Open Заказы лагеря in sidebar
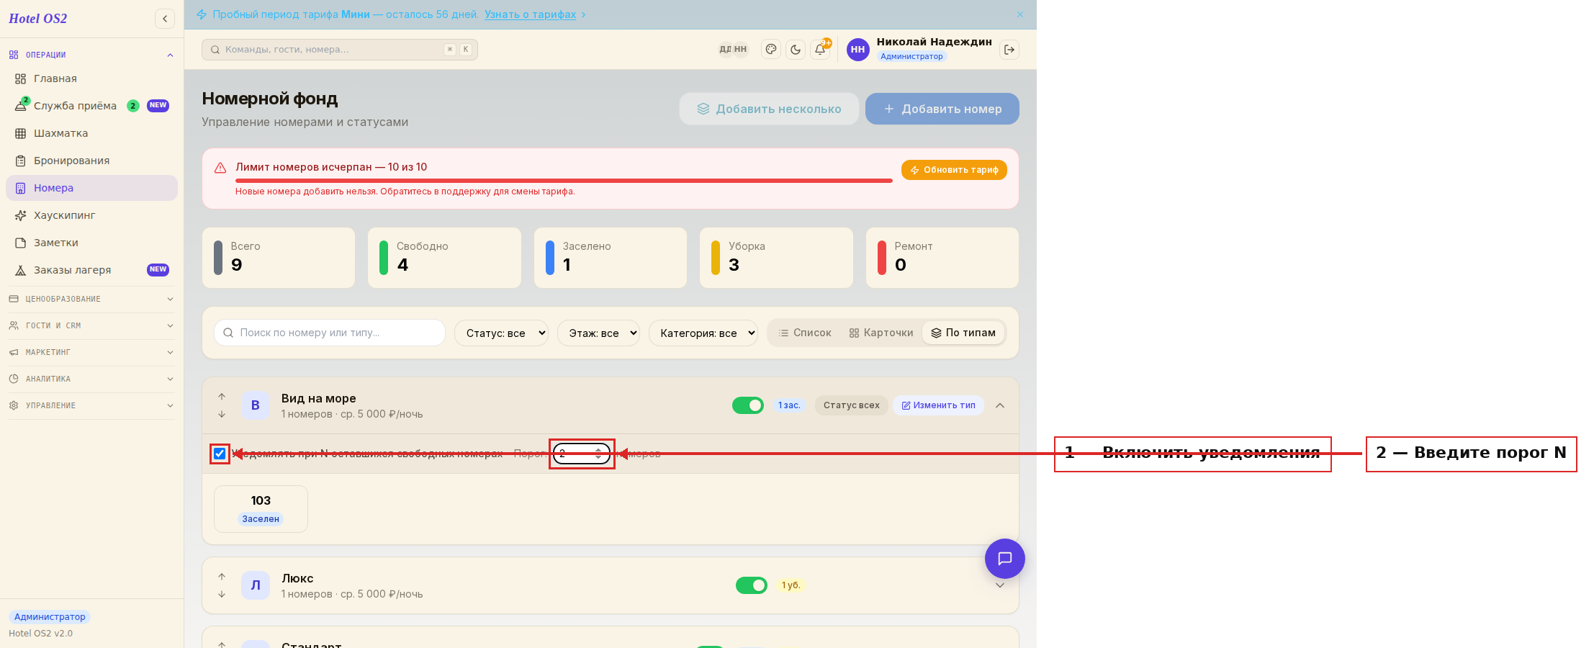The width and height of the screenshot is (1594, 648). [x=91, y=270]
